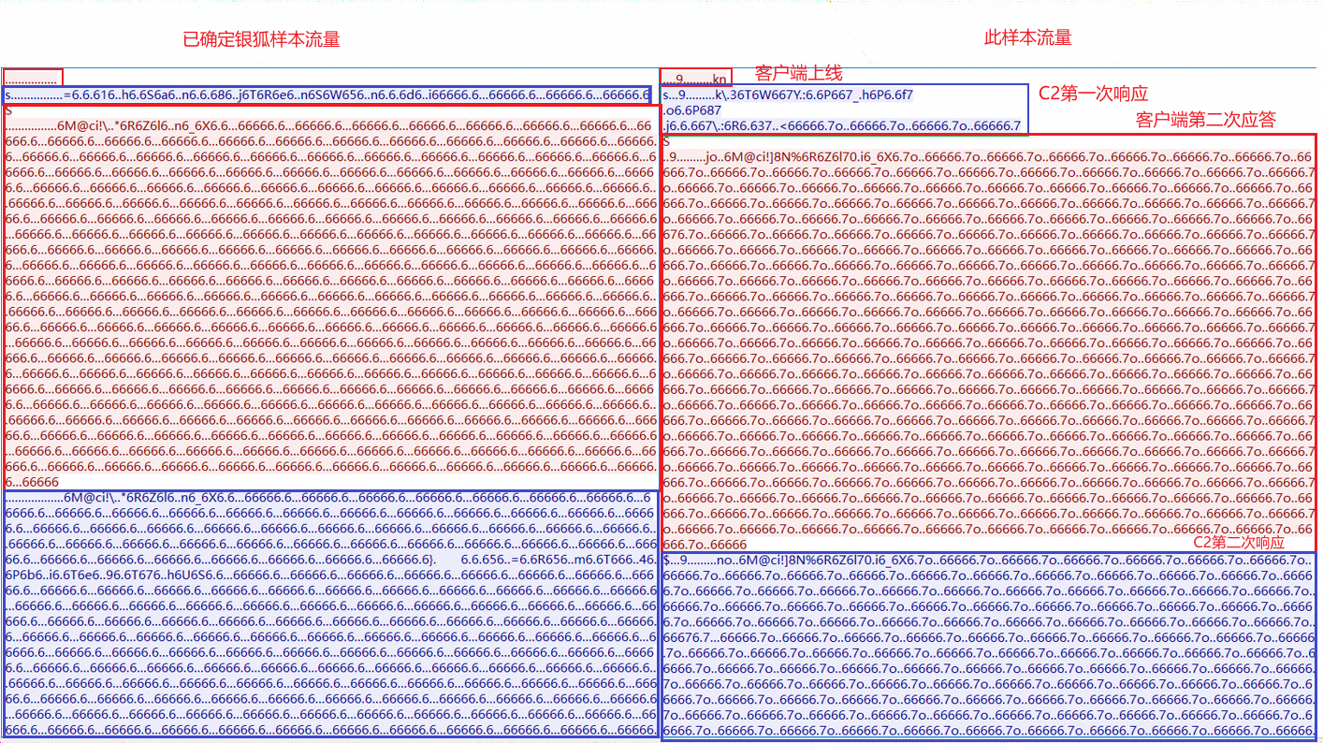Click the left line containing '6M@ci!\..*6R6Z6l6..n6_6X6.6' in the pink block
The height and width of the screenshot is (743, 1323).
coord(329,126)
